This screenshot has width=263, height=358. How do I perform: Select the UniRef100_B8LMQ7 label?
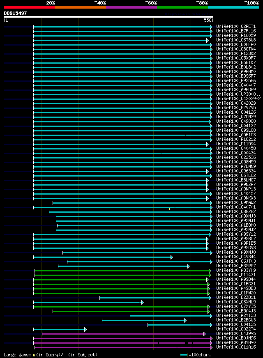coord(236,180)
